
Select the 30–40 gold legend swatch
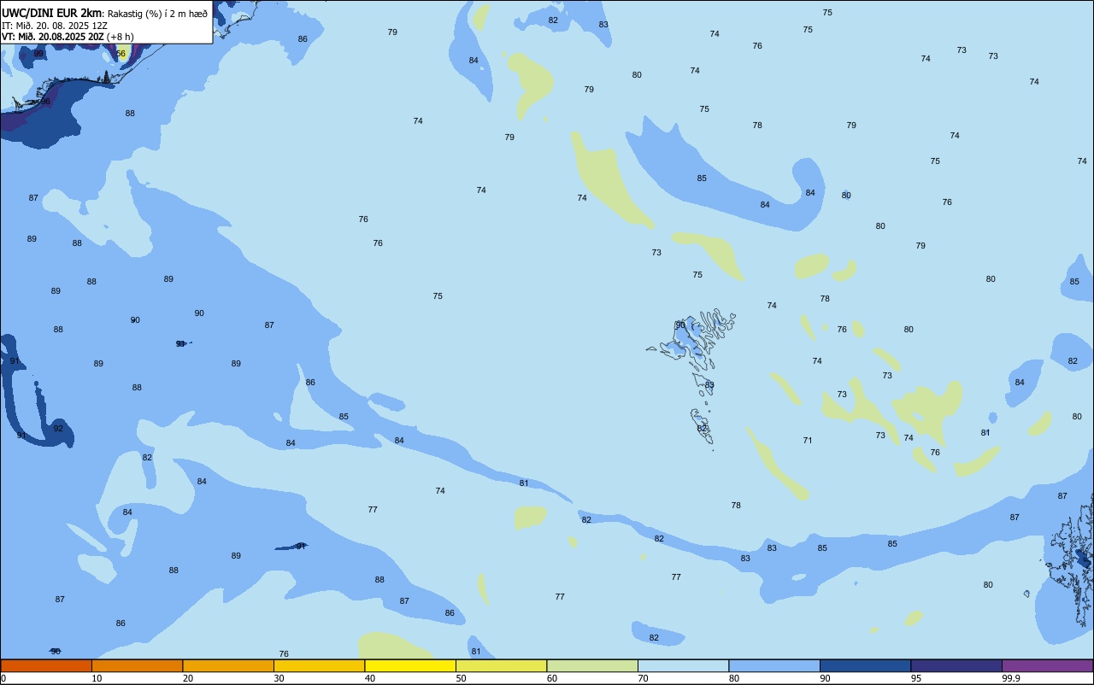pos(319,665)
